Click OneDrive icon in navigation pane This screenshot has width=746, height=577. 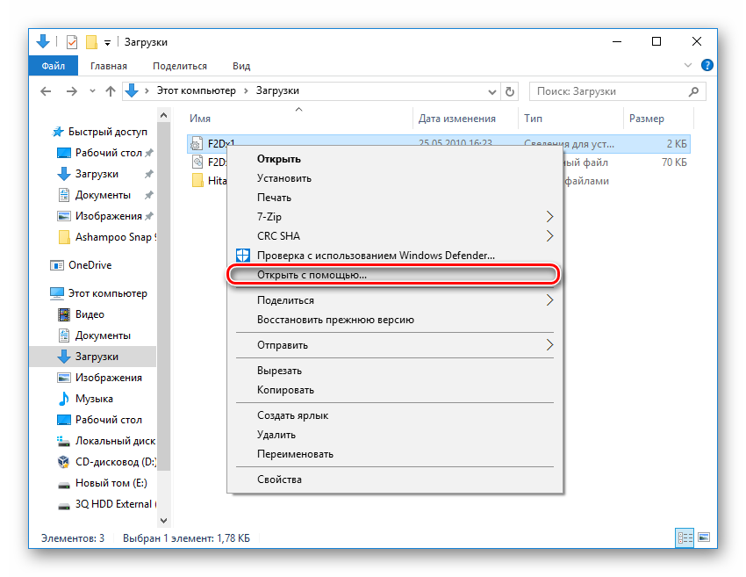coord(58,265)
